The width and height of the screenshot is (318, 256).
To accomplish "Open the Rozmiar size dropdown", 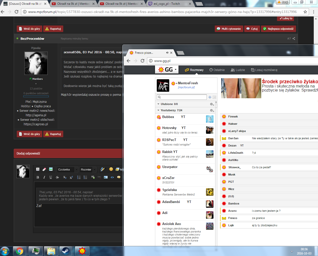I will point(88,169).
